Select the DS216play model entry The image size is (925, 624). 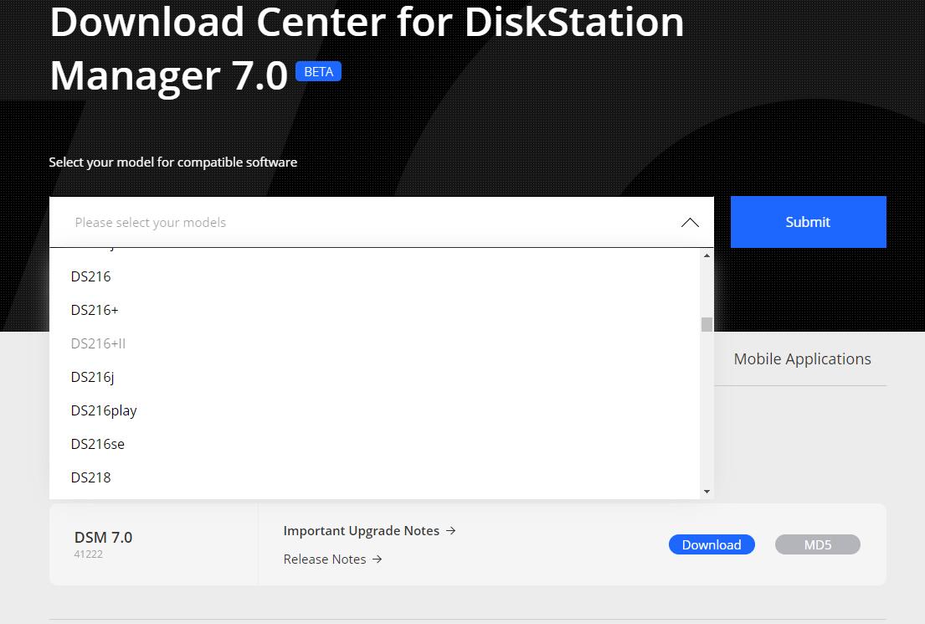pos(104,410)
